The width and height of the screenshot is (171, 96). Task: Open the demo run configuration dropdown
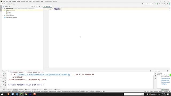click(x=150, y=4)
